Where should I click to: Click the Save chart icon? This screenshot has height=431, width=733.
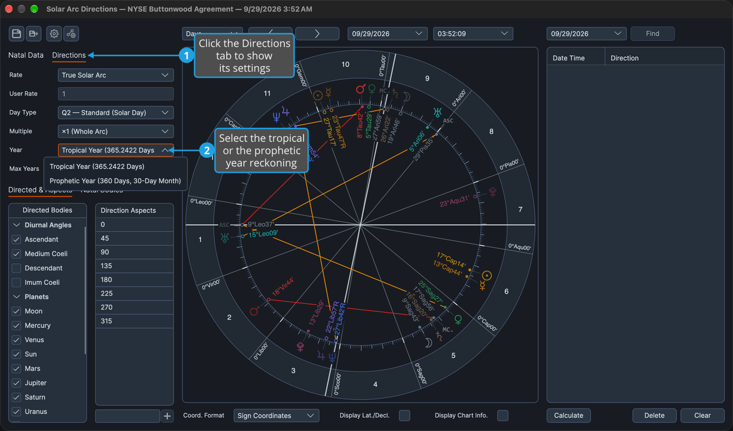[17, 34]
